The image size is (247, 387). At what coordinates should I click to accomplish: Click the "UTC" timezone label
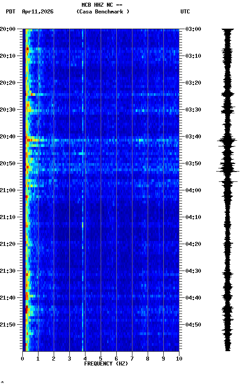(x=185, y=12)
